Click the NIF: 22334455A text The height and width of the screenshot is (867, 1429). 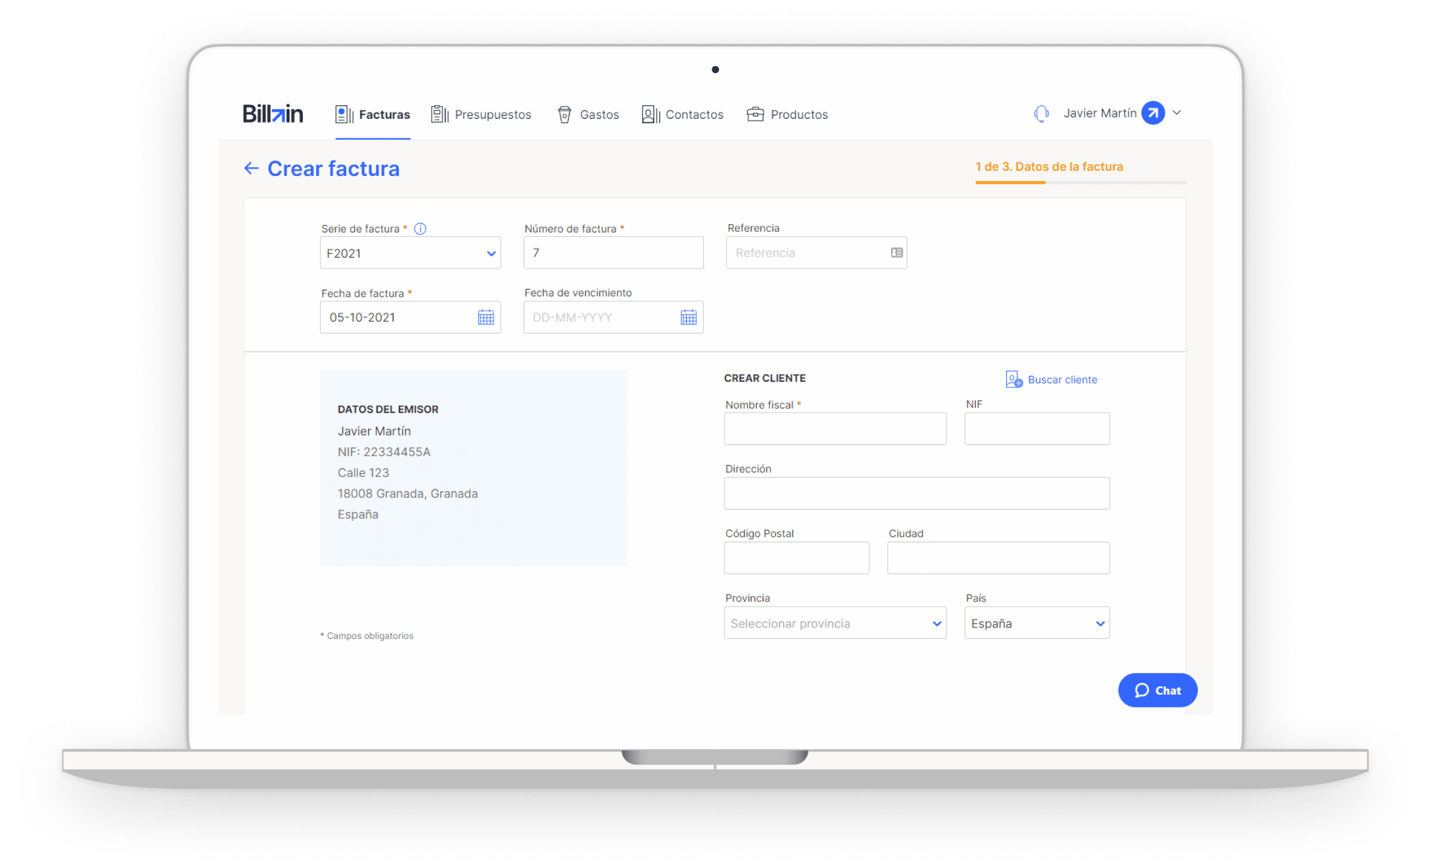pyautogui.click(x=384, y=452)
